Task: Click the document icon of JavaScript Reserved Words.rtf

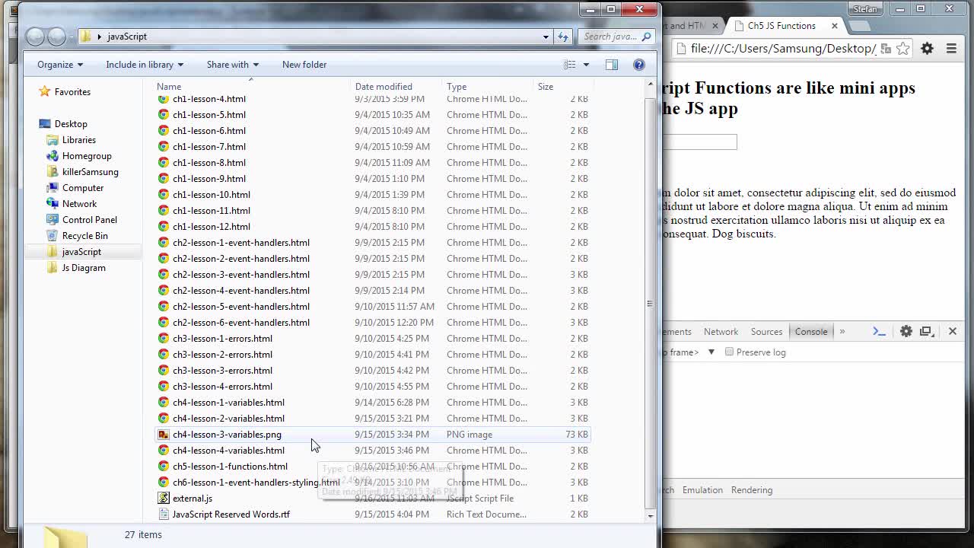Action: (164, 515)
